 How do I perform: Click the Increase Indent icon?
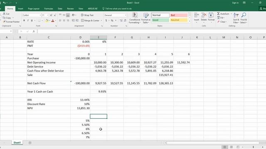tap(77, 20)
